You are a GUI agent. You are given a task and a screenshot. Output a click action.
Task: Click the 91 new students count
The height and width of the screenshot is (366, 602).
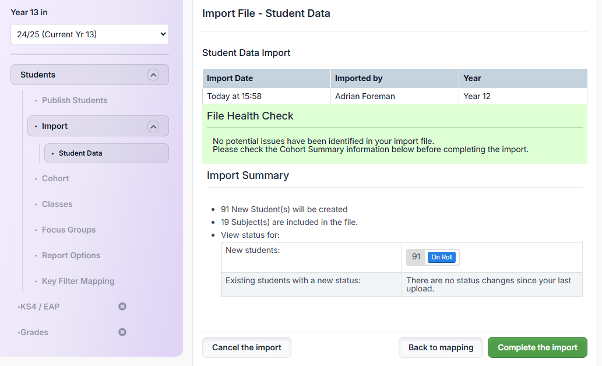point(416,257)
